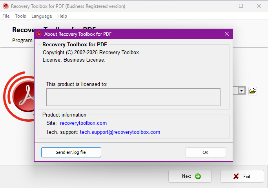Click the red X icon on Exit
This screenshot has height=188, width=268.
coord(236,176)
